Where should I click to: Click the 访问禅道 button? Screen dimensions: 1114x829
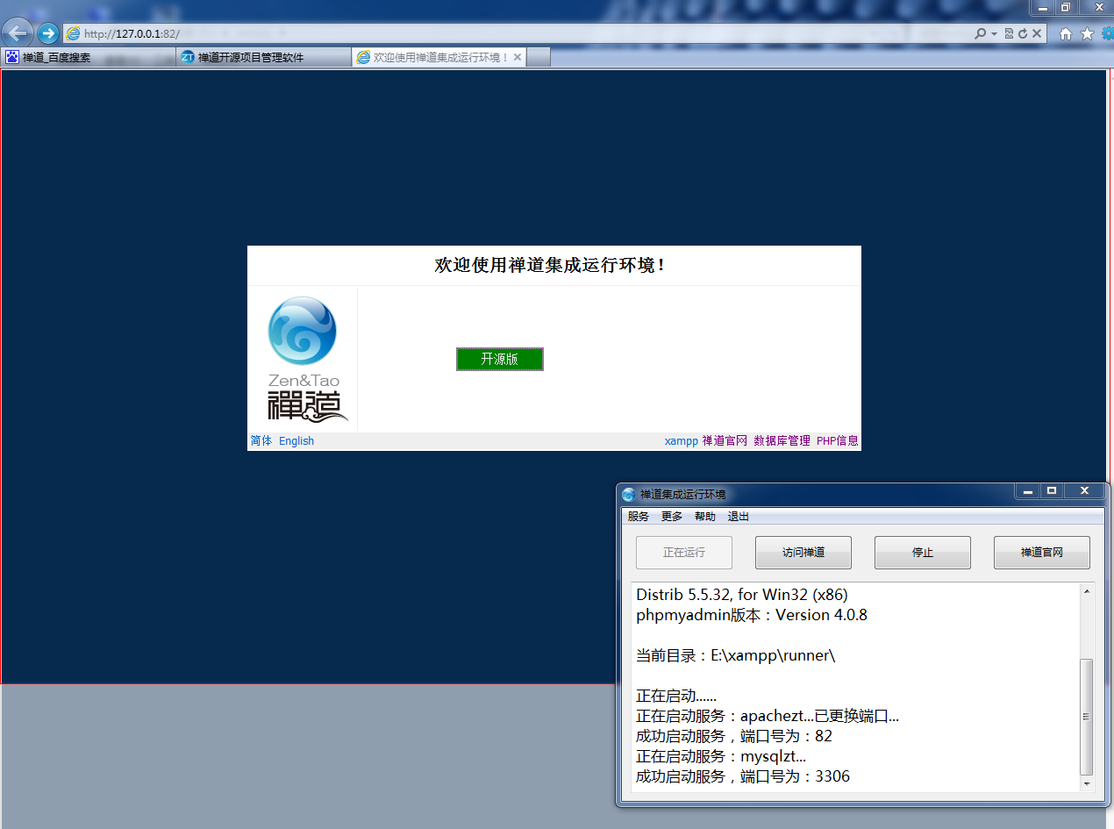[803, 553]
